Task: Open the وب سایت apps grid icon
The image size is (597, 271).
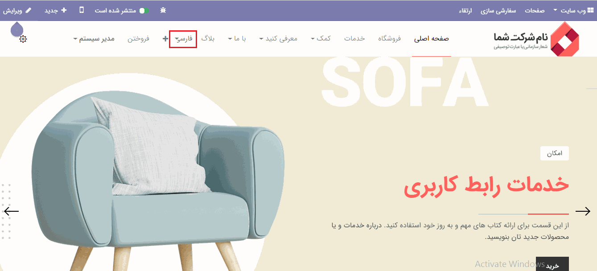Action: coord(591,10)
